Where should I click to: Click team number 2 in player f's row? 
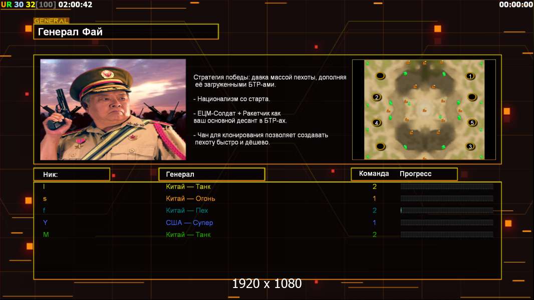(x=375, y=210)
